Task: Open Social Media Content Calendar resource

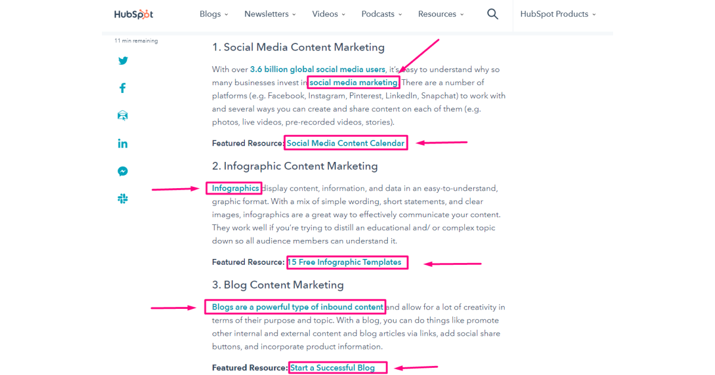Action: (x=346, y=143)
